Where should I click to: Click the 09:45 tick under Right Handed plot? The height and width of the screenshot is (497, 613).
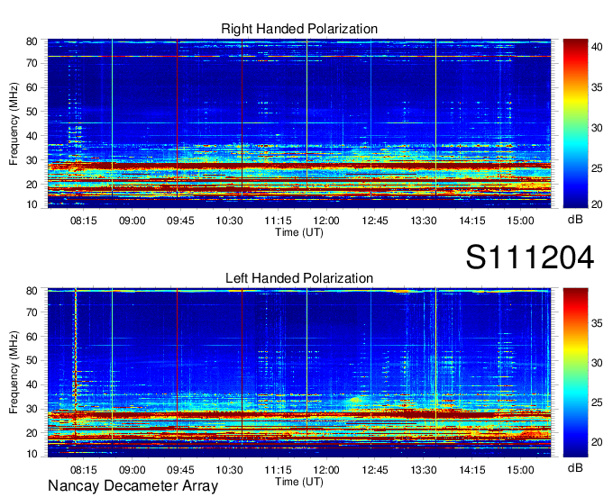tap(180, 221)
